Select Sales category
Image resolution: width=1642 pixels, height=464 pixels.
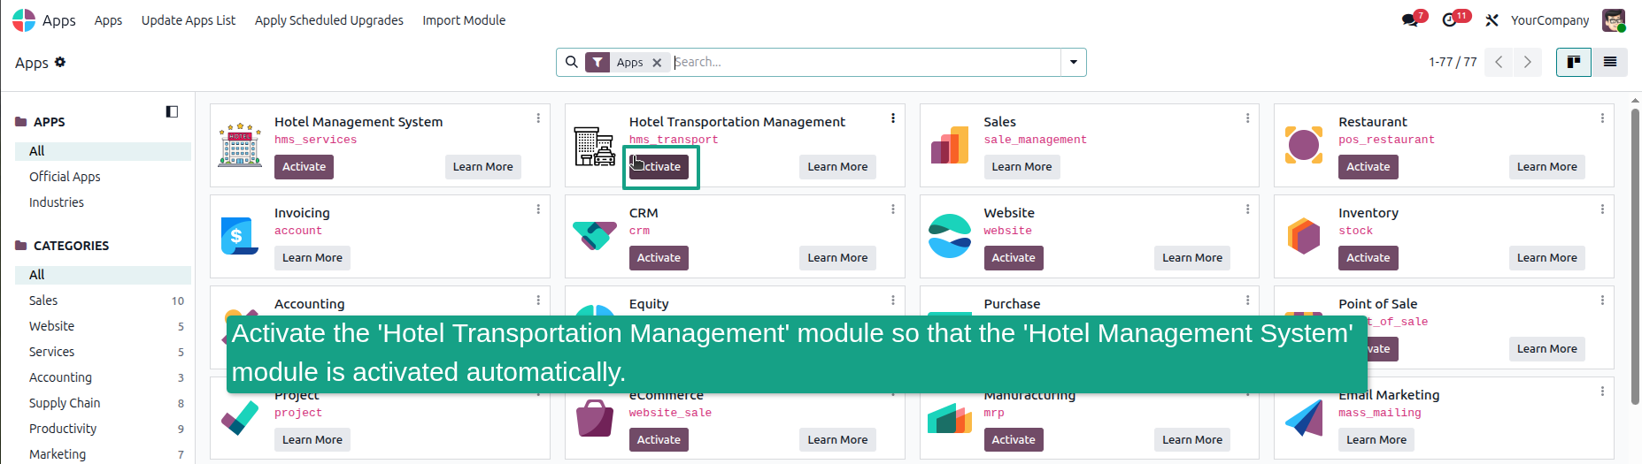coord(103,300)
